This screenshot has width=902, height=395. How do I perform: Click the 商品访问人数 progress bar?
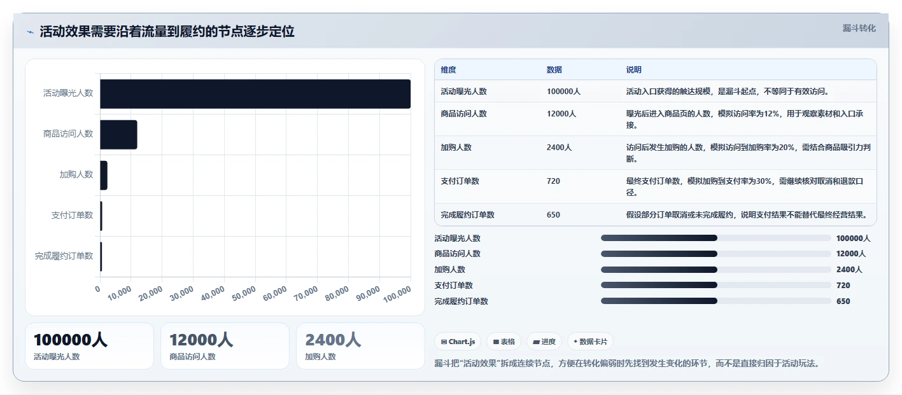(716, 253)
